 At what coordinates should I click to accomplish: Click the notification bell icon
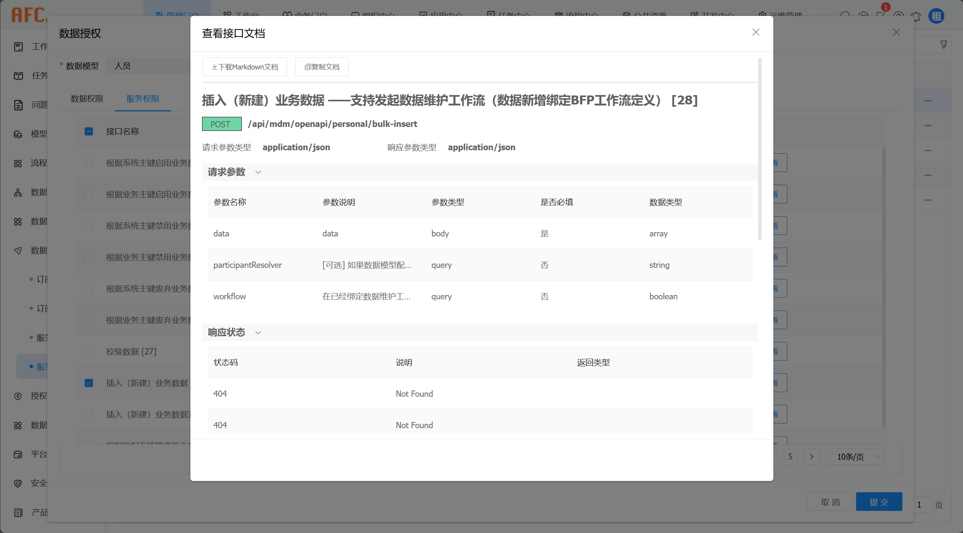click(916, 16)
